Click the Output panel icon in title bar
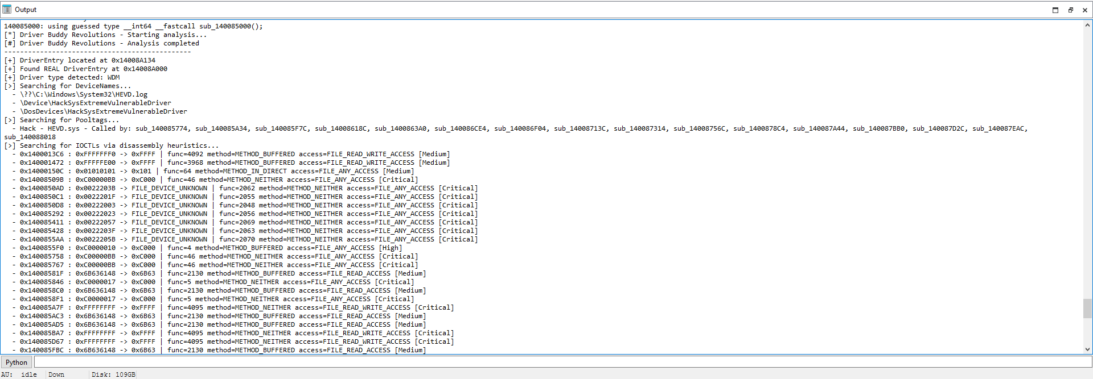 pyautogui.click(x=7, y=10)
